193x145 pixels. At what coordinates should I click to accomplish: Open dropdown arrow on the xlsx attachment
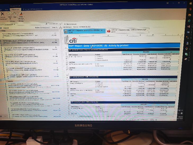105,31
